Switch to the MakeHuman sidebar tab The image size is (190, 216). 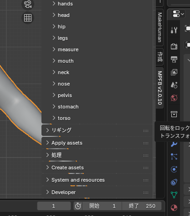(x=159, y=27)
